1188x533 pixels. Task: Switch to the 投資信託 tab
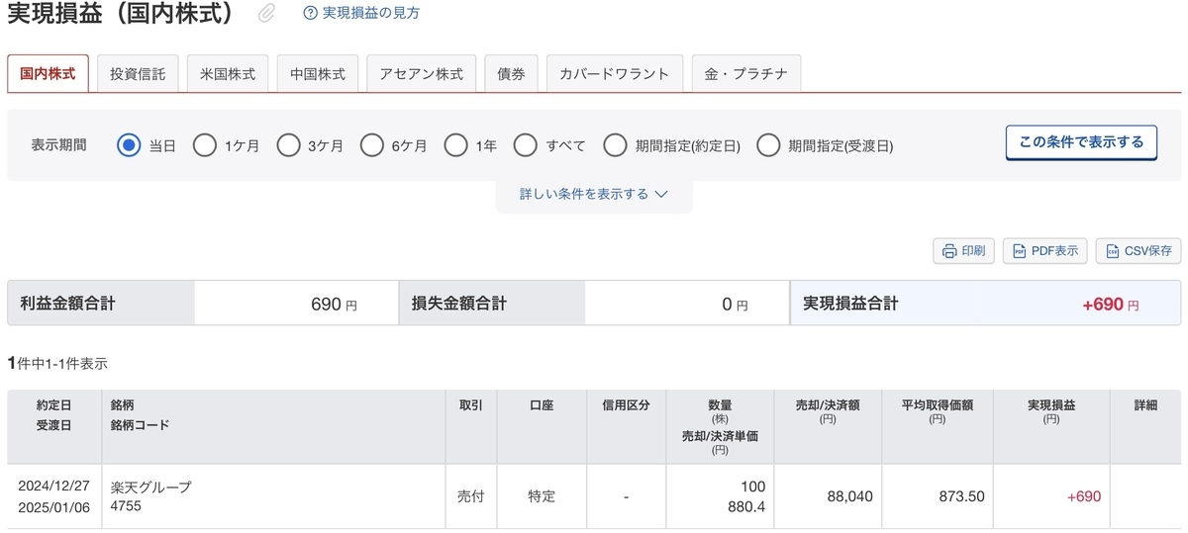pyautogui.click(x=138, y=74)
